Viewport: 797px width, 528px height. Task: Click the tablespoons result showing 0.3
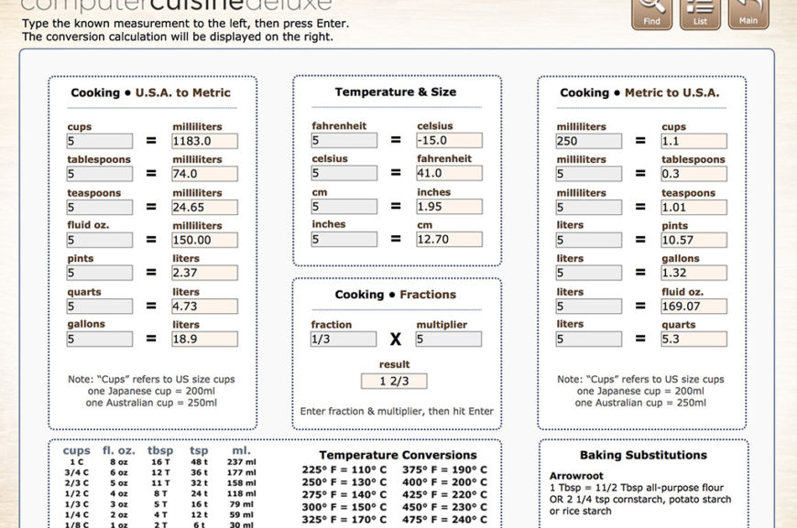pos(693,174)
